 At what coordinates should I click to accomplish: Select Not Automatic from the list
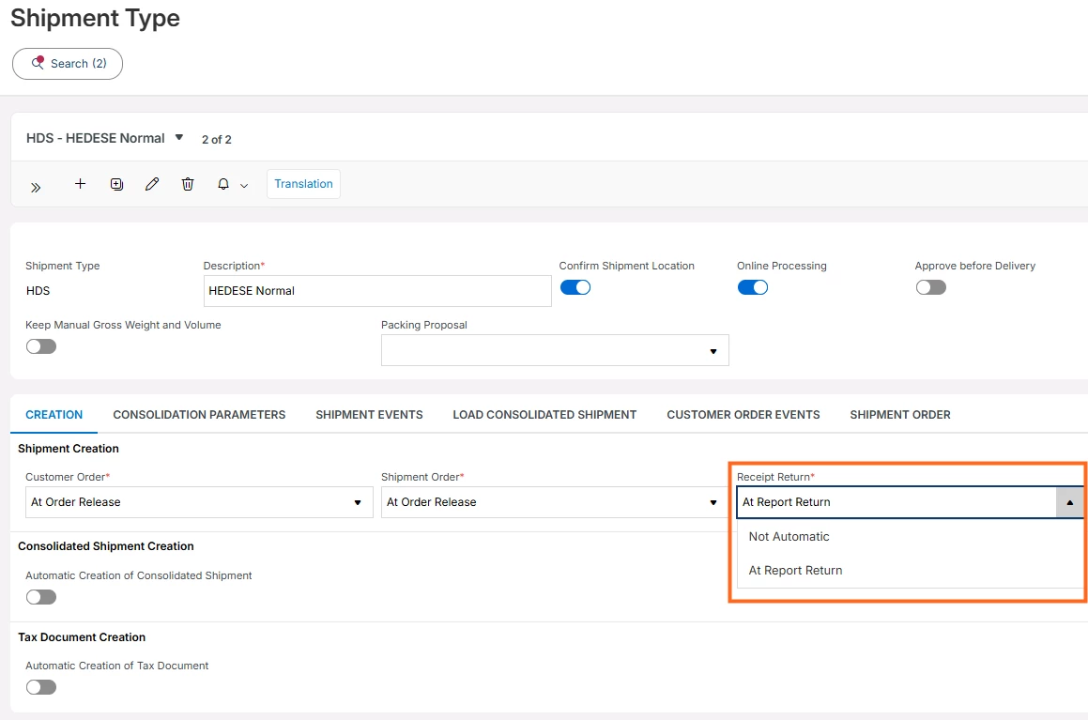click(789, 537)
